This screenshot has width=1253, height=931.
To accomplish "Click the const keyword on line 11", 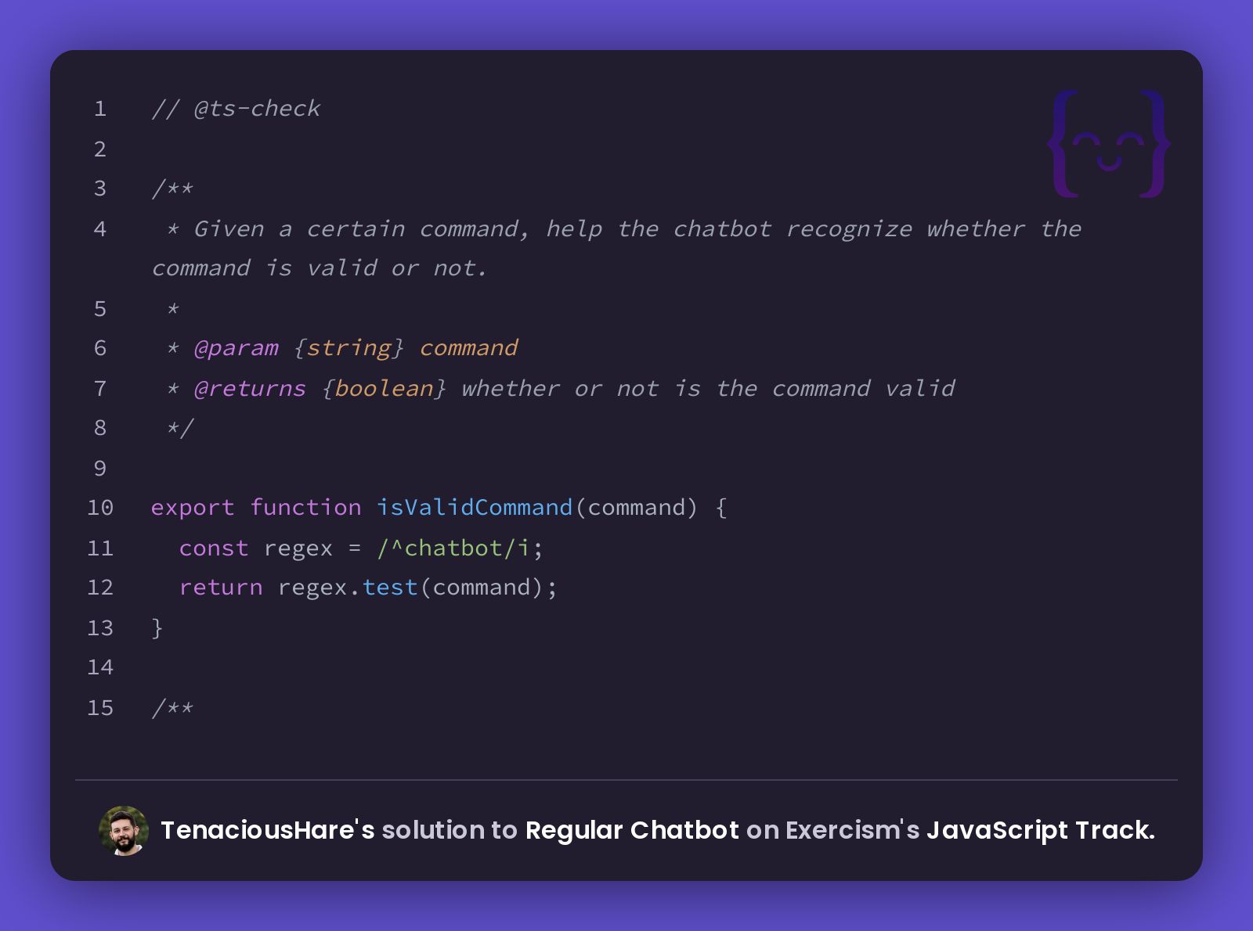I will coord(214,548).
